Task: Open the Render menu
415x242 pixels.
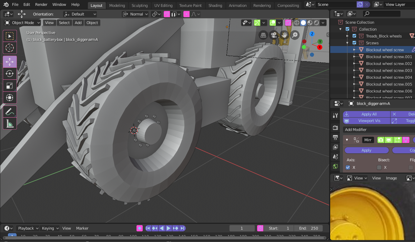Action: pyautogui.click(x=41, y=5)
